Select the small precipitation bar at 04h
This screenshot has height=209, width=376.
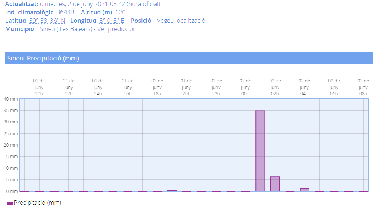[305, 190]
